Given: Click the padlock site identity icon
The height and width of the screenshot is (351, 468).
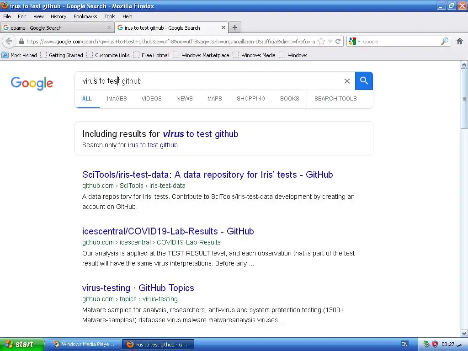Looking at the screenshot, I should click(21, 42).
